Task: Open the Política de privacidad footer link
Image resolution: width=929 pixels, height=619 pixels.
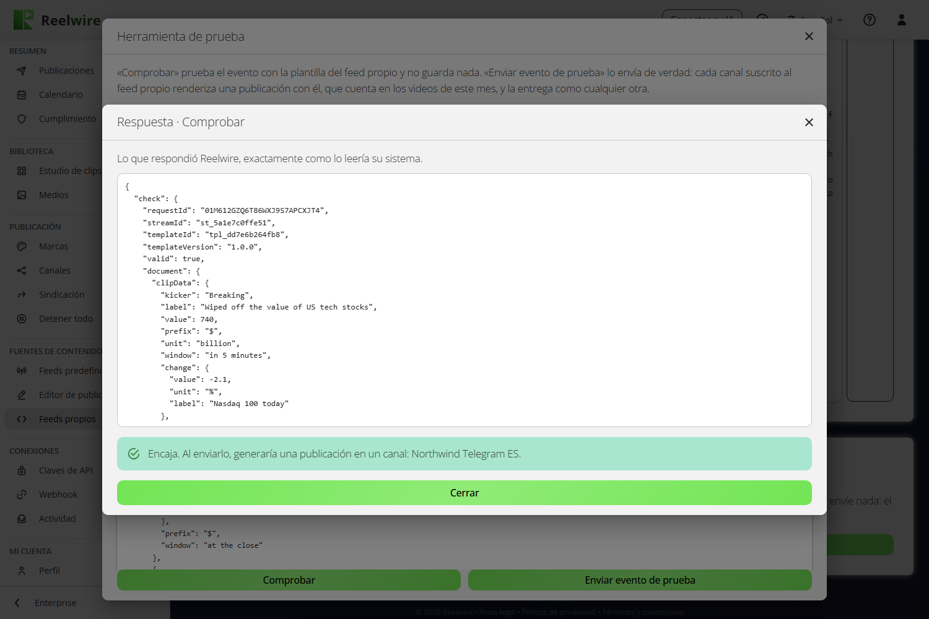Action: click(559, 612)
